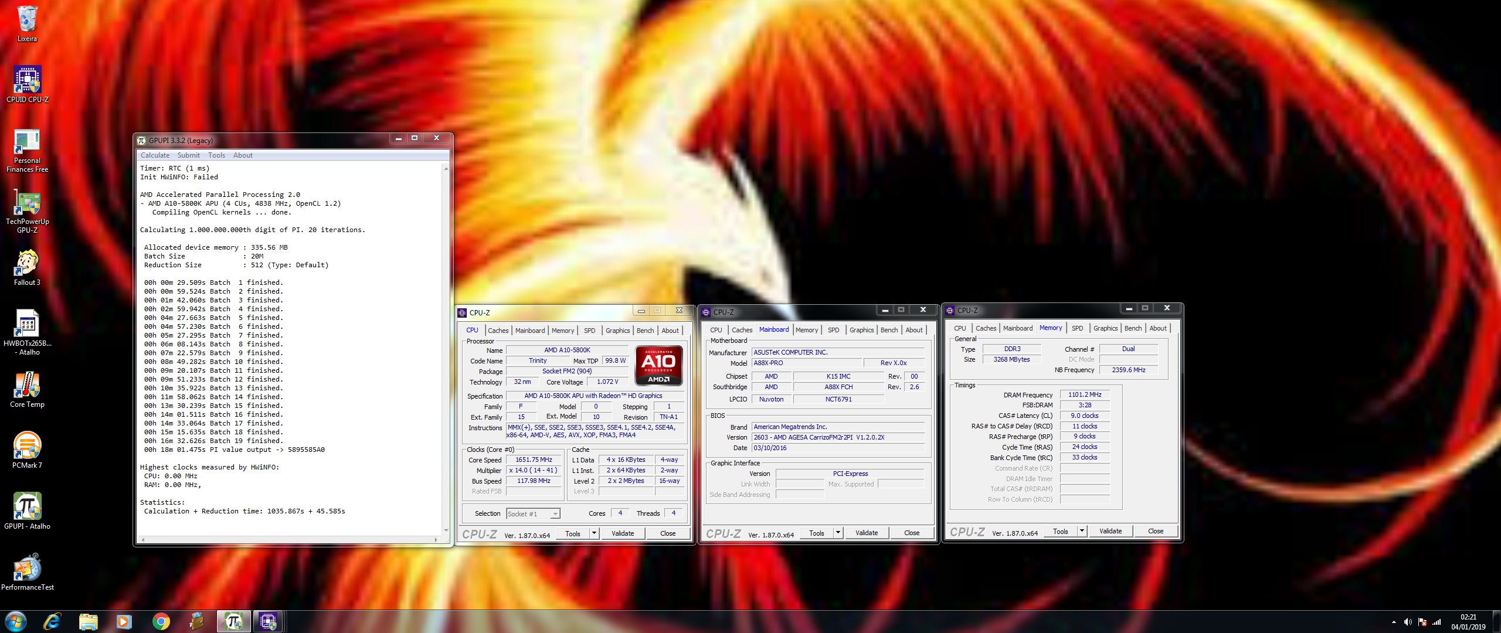1501x633 pixels.
Task: Click the AMD A10 processor logo
Action: point(658,366)
